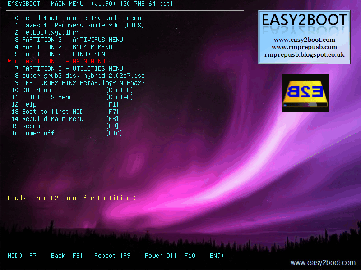This screenshot has width=361, height=270.
Task: Select Set default menu entry and timeout
Action: click(x=79, y=18)
